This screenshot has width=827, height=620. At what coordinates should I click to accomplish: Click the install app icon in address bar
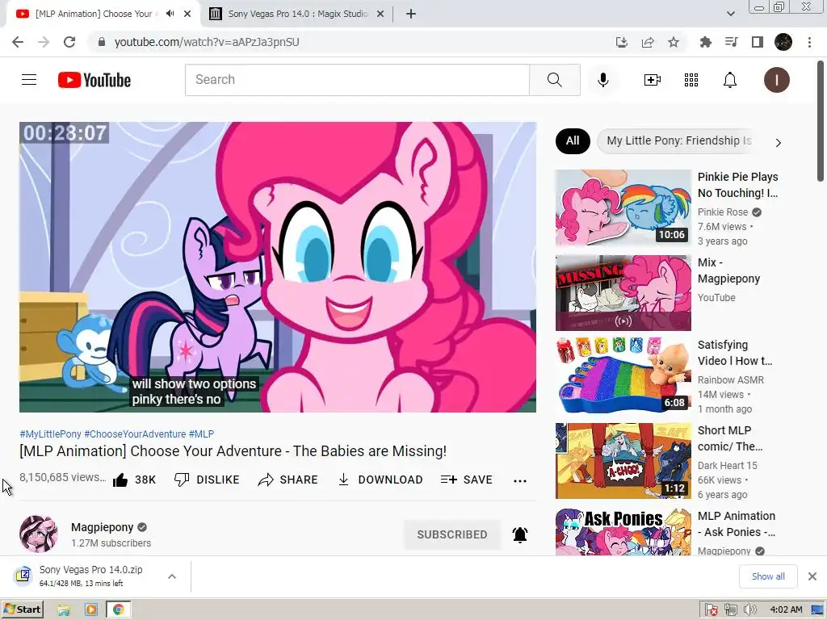[x=621, y=42]
